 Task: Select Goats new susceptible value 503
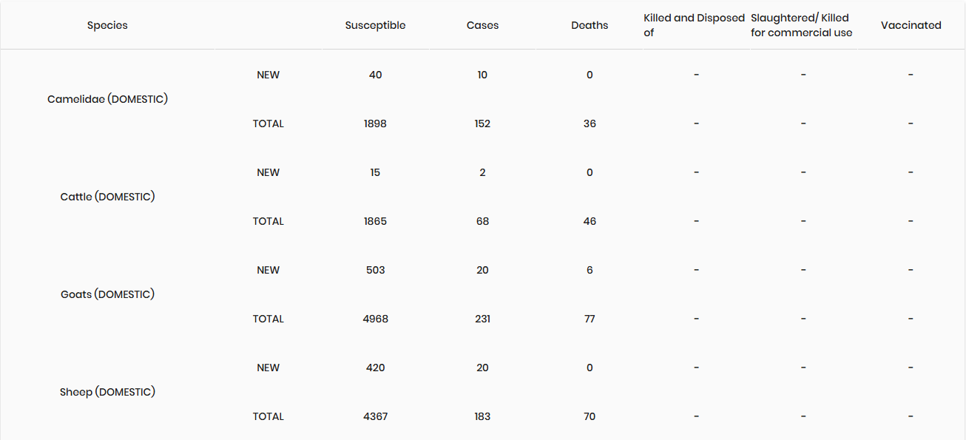(375, 270)
